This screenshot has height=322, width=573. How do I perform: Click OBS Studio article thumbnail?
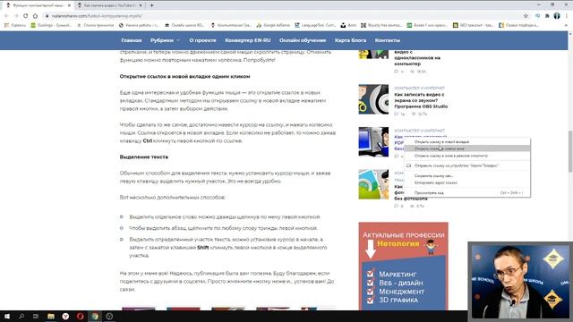pos(373,99)
